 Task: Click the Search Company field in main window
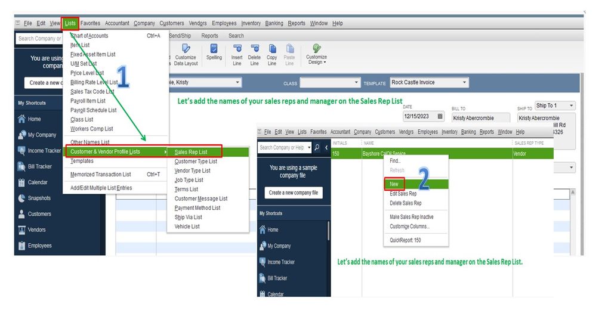point(39,38)
